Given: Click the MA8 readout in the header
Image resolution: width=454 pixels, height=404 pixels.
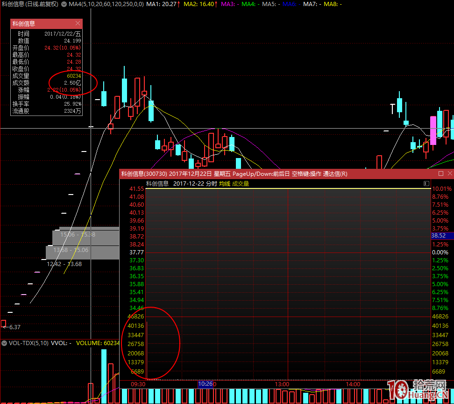Looking at the screenshot, I should pyautogui.click(x=333, y=4).
